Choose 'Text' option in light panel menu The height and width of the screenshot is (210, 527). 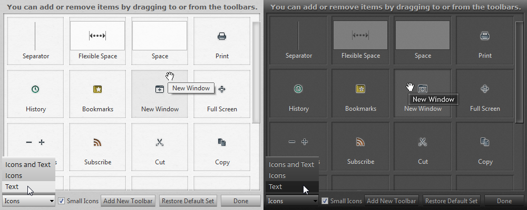click(28, 186)
